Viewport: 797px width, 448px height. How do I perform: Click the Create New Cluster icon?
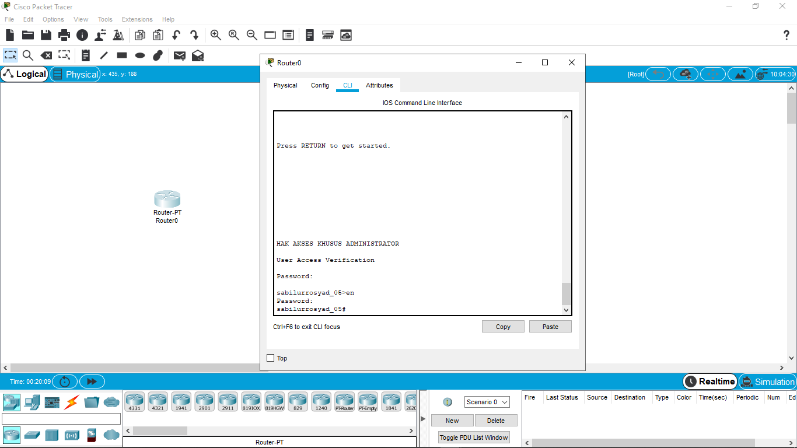pyautogui.click(x=686, y=74)
